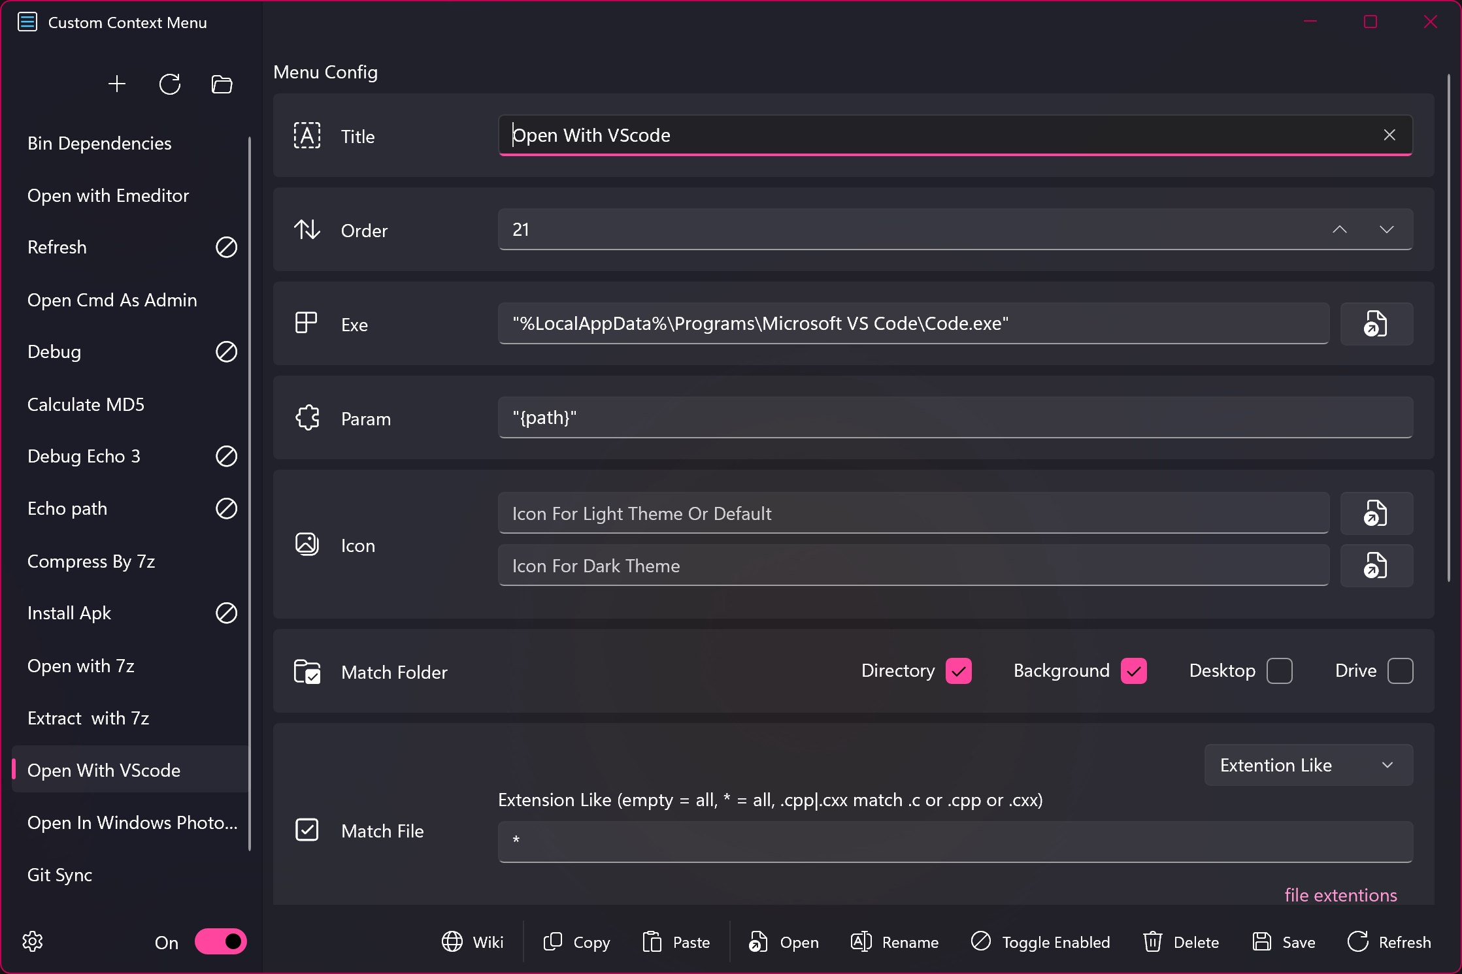Browse for an executable in the Exe field
Screen dimensions: 1462x974
click(x=1376, y=323)
